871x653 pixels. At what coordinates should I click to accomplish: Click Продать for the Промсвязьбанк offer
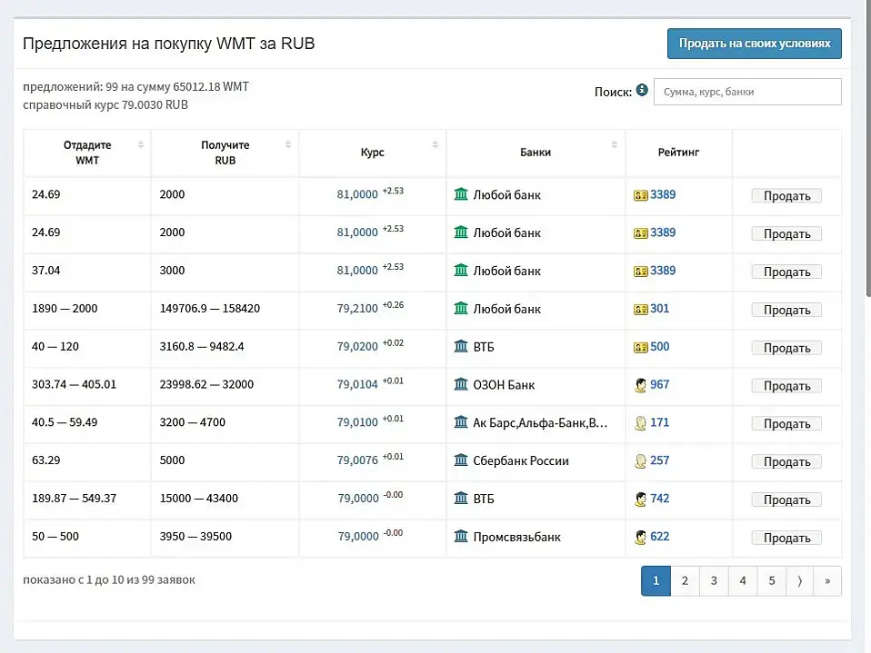(x=786, y=538)
